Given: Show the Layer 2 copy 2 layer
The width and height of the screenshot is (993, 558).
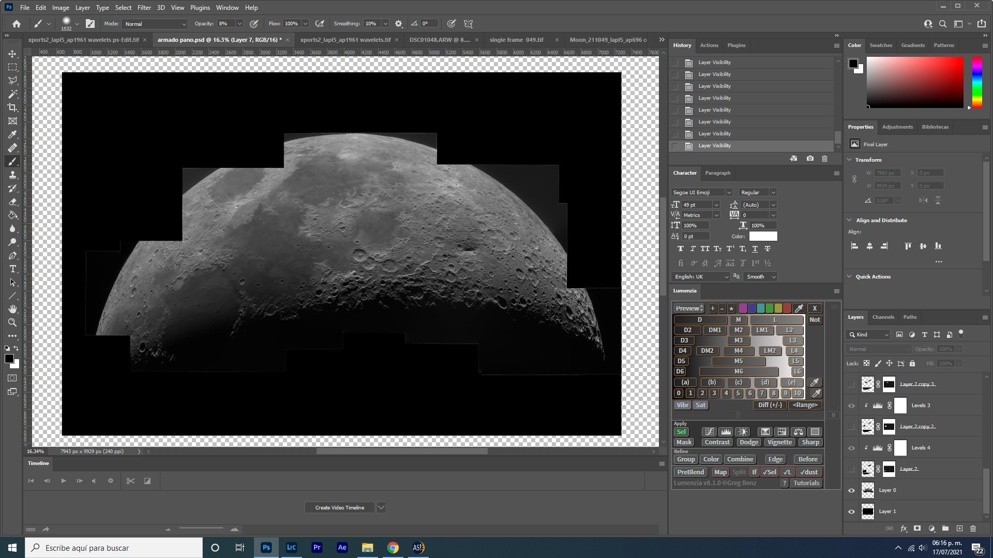Looking at the screenshot, I should click(851, 427).
